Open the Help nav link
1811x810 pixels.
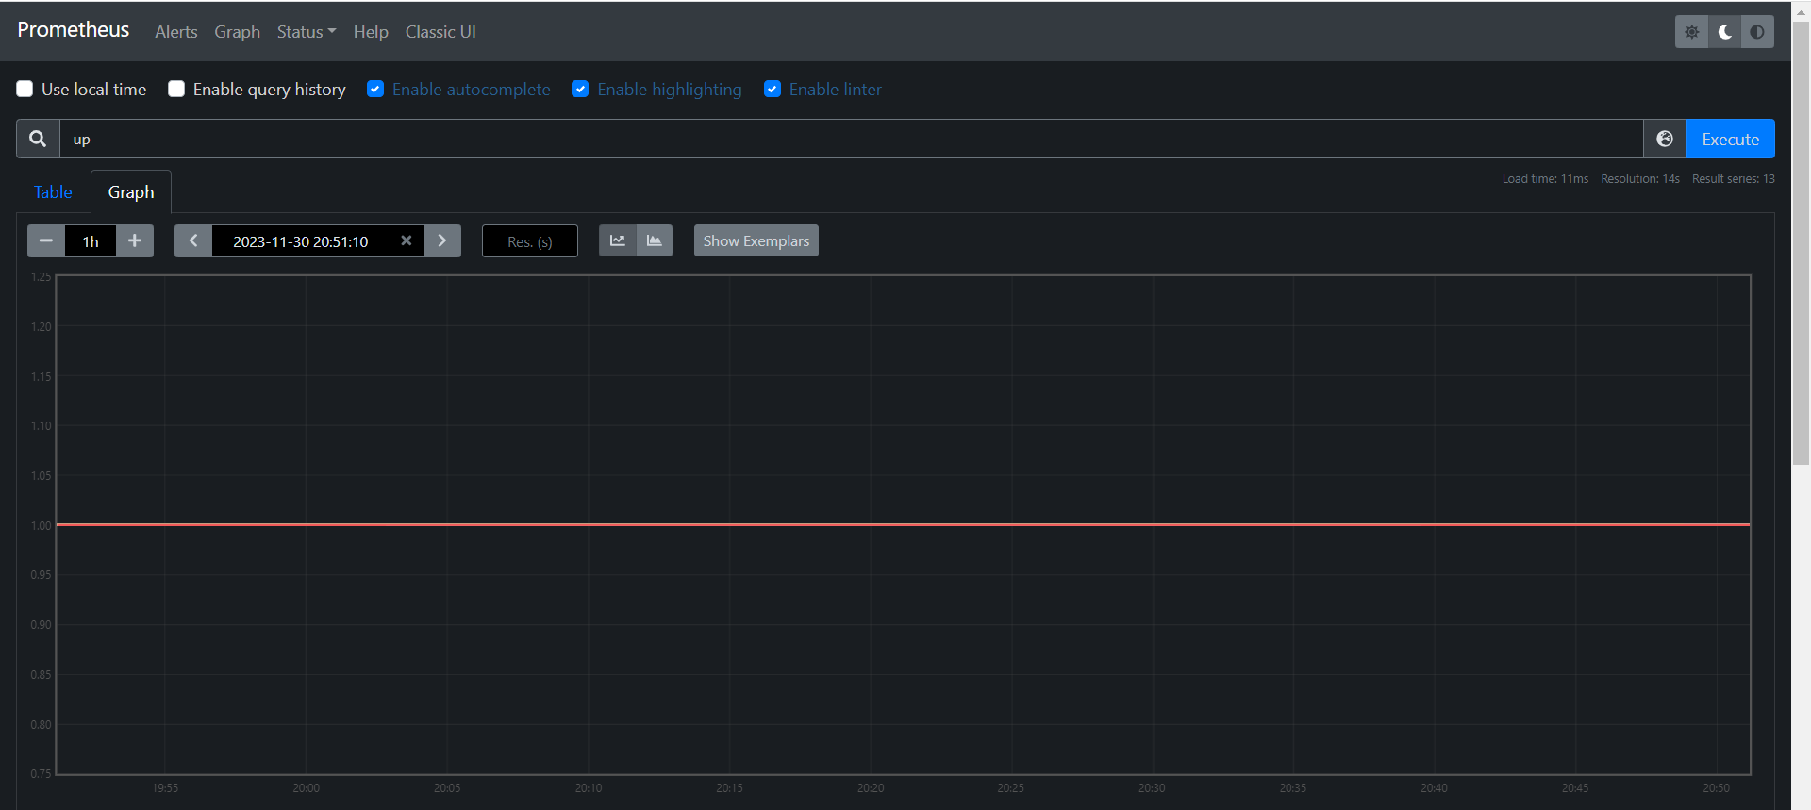[x=371, y=31]
